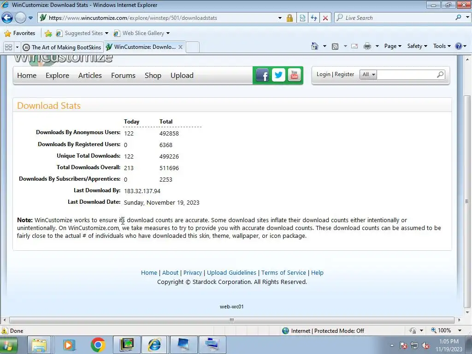Click the blue Help question icon
The width and height of the screenshot is (472, 354).
point(459,46)
